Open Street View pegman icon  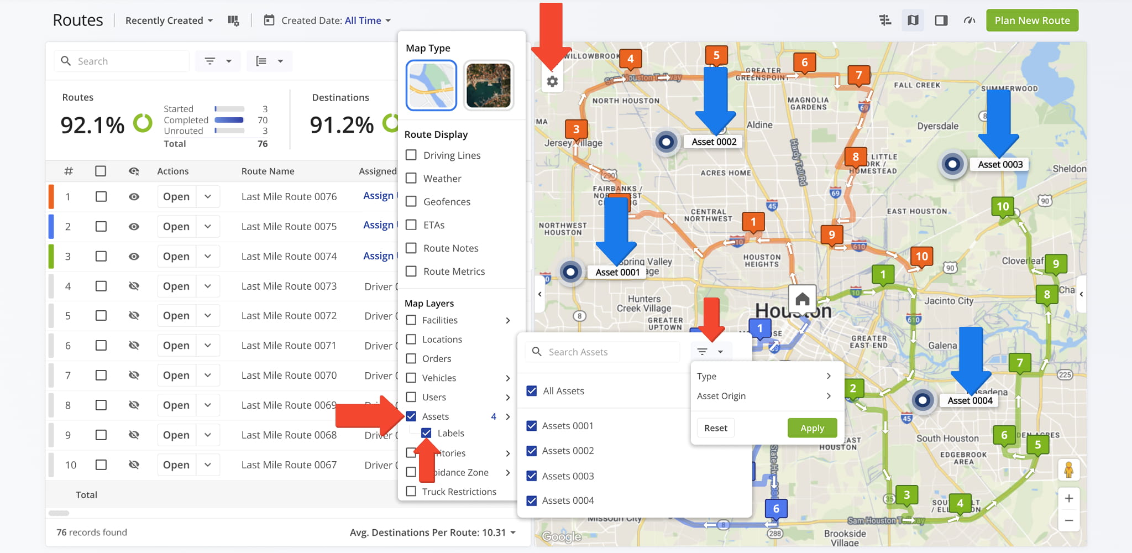click(1068, 471)
